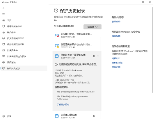Viewport: 153px width, 119px height.
Task: Click the 受影响的项目 heading
Action: [x=62, y=87]
